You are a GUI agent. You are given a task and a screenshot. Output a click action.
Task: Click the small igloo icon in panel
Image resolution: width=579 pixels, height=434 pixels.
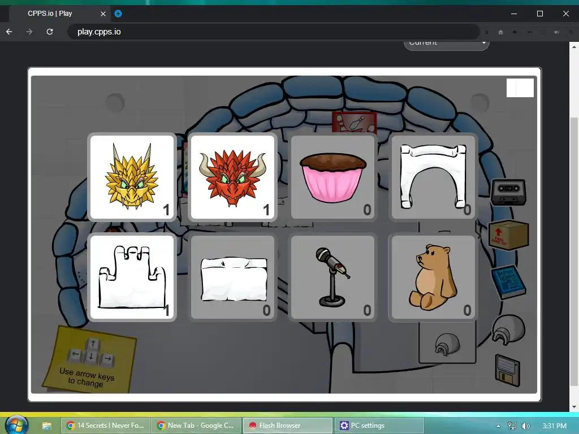448,344
